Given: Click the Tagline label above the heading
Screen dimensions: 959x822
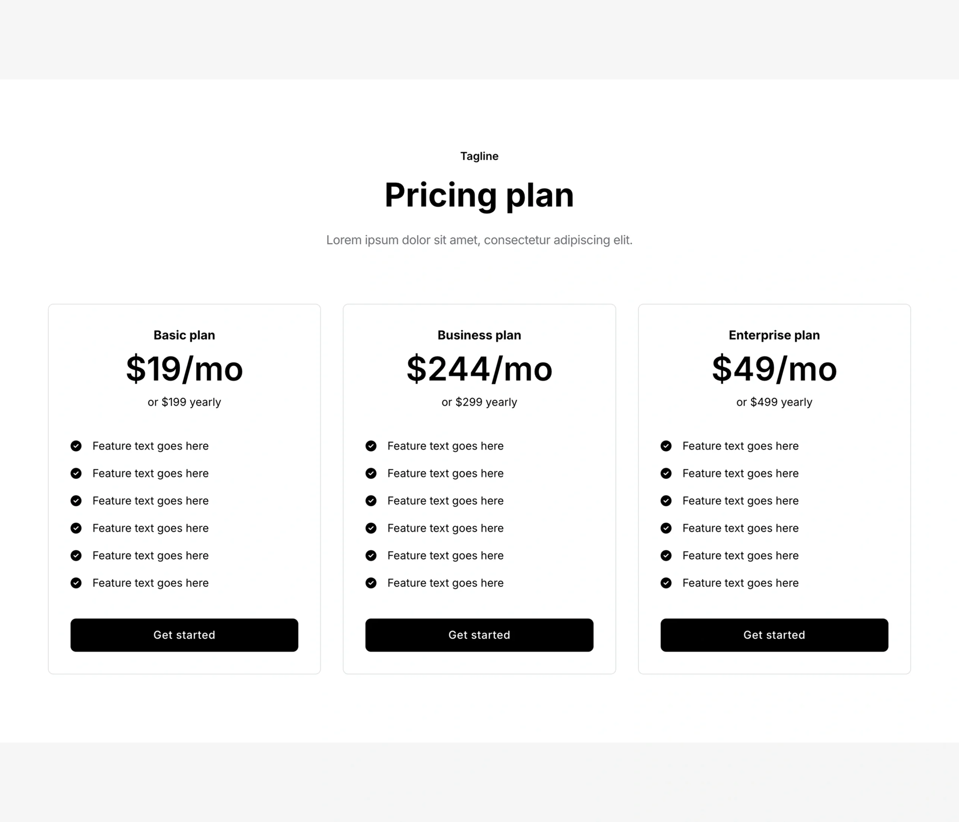Looking at the screenshot, I should click(x=479, y=157).
